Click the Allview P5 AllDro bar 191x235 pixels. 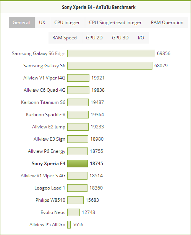(69, 225)
